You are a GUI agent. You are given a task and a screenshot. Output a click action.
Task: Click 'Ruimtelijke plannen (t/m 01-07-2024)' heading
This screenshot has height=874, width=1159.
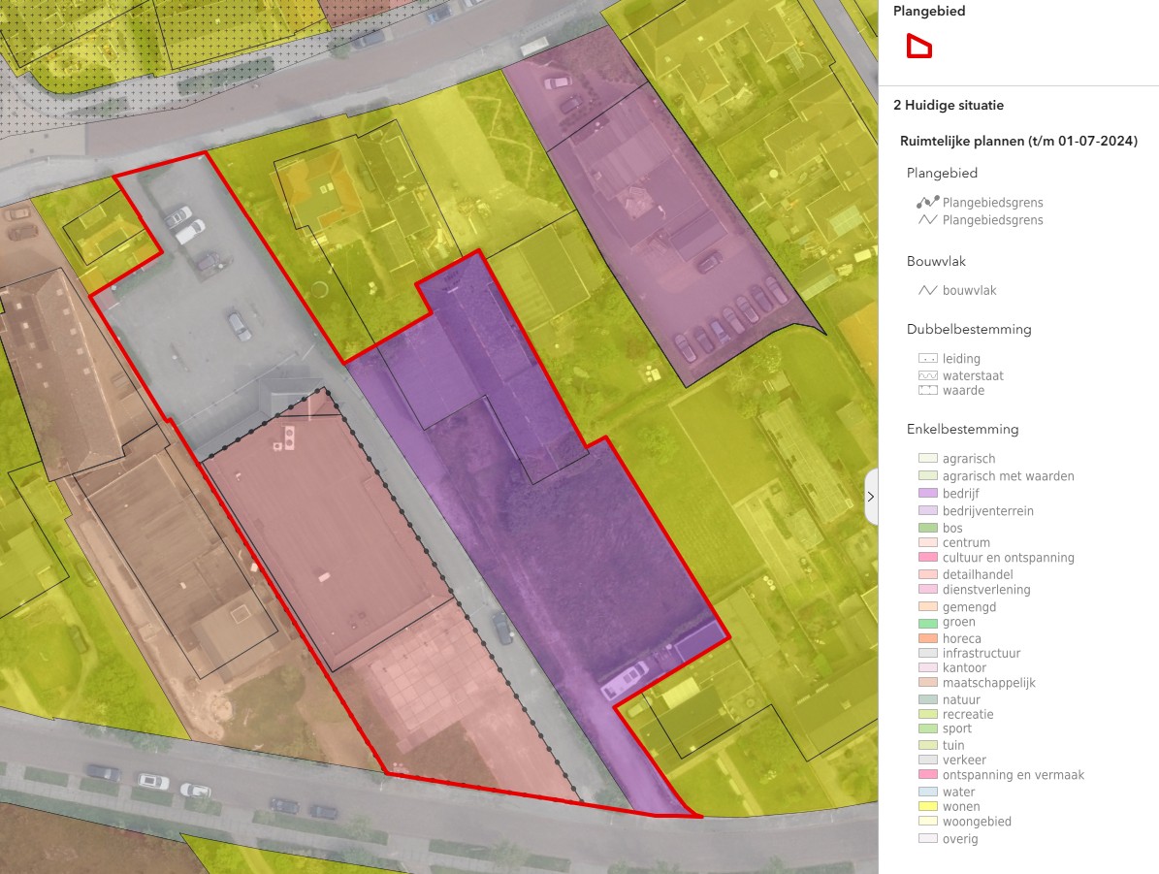(1018, 141)
